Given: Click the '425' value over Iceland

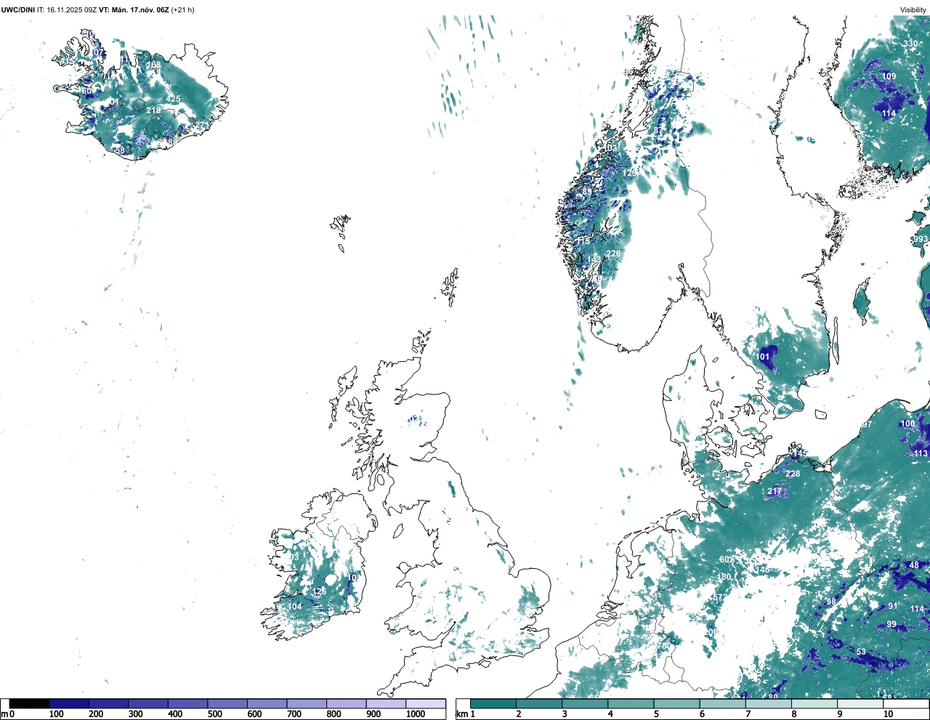Looking at the screenshot, I should click(173, 100).
